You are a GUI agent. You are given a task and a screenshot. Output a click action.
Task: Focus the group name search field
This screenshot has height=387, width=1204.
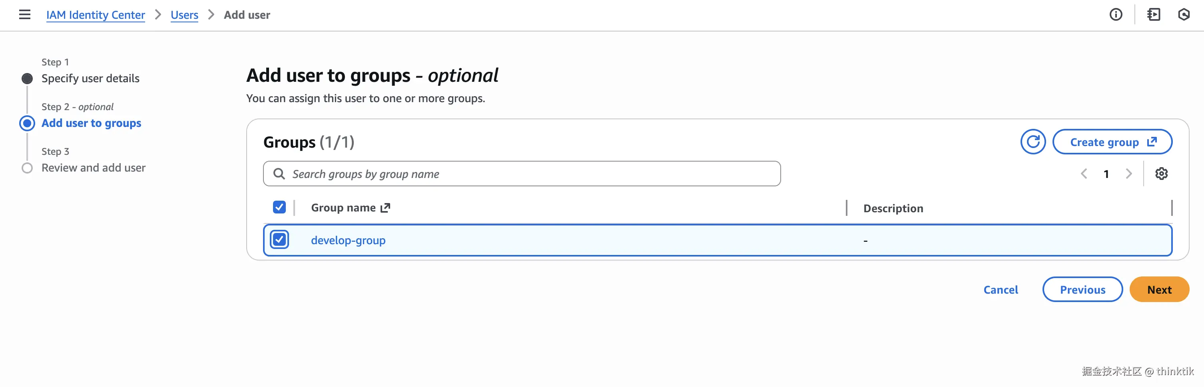[x=528, y=174]
